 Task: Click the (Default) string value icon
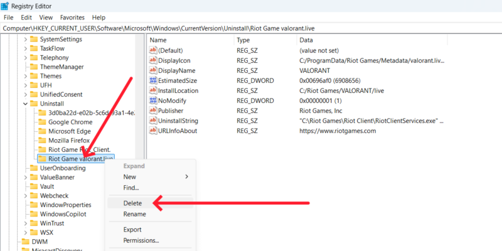point(153,51)
